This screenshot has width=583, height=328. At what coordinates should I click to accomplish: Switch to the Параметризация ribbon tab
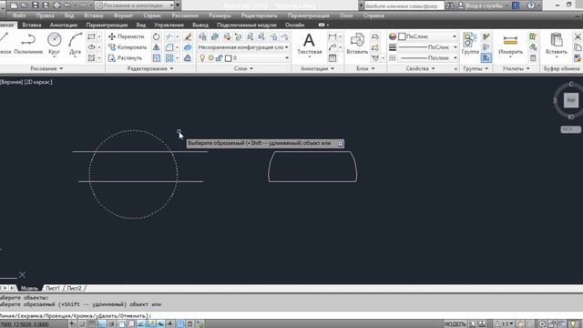pyautogui.click(x=107, y=25)
